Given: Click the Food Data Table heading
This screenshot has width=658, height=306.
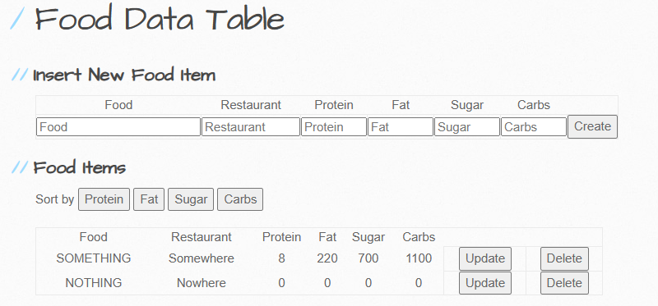Looking at the screenshot, I should pyautogui.click(x=160, y=19).
